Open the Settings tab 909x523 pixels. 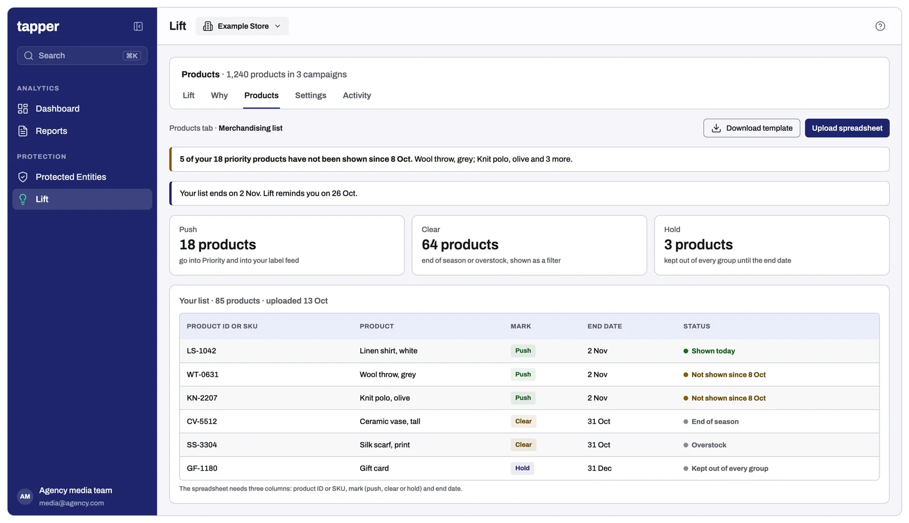[311, 96]
